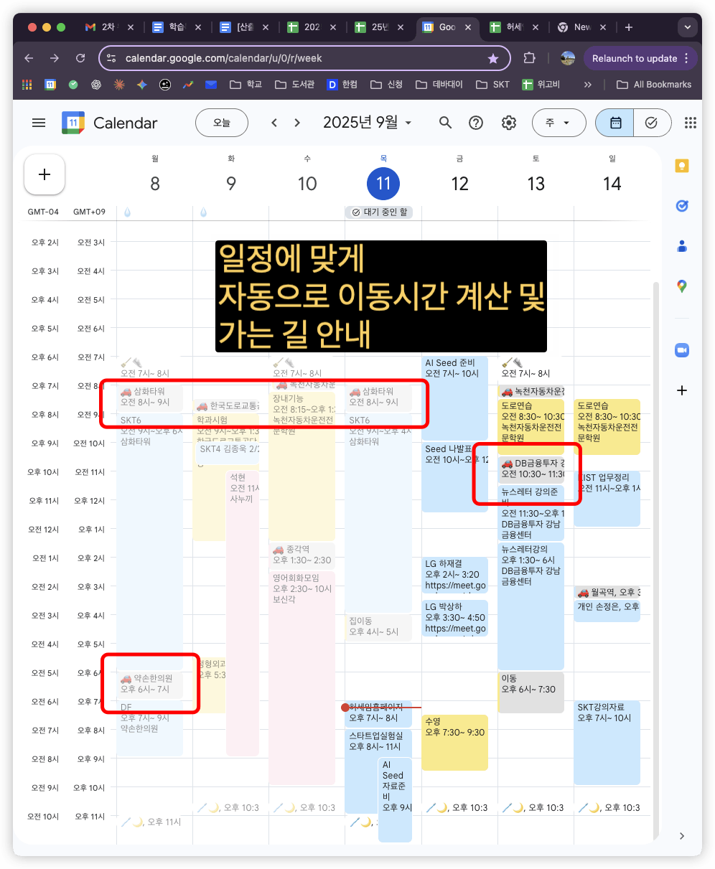Select today Thursday 11 date header
715x869 pixels.
tap(383, 184)
